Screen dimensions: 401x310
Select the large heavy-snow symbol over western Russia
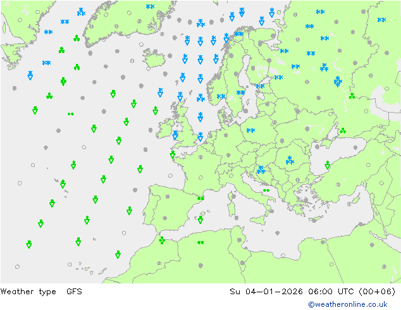coord(338,82)
